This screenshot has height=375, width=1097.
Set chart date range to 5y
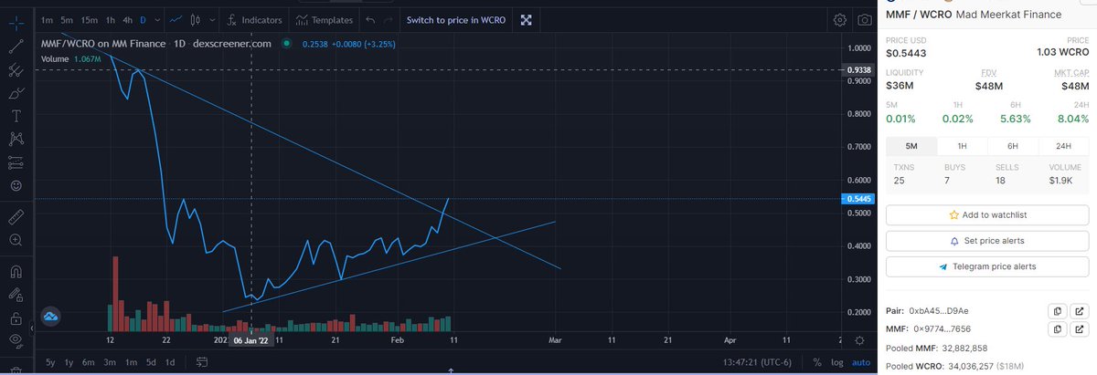pos(50,362)
